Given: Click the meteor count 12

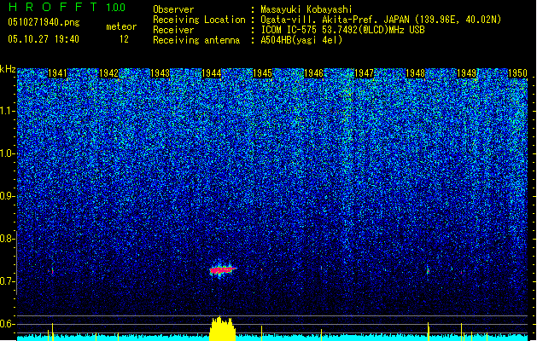Looking at the screenshot, I should pos(124,39).
